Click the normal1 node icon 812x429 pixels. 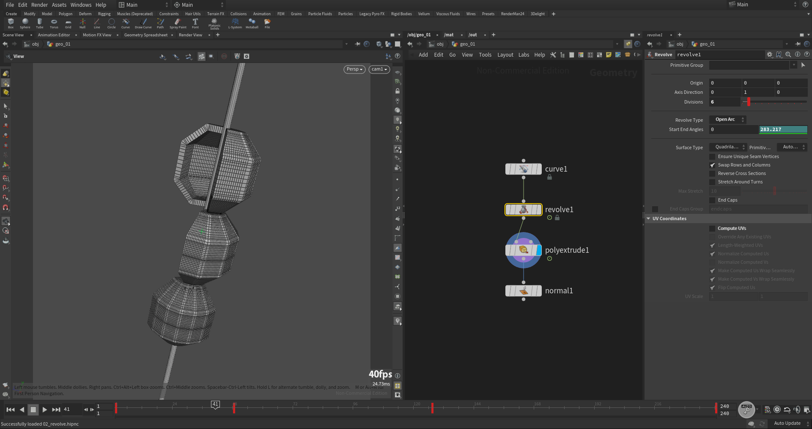pyautogui.click(x=524, y=291)
